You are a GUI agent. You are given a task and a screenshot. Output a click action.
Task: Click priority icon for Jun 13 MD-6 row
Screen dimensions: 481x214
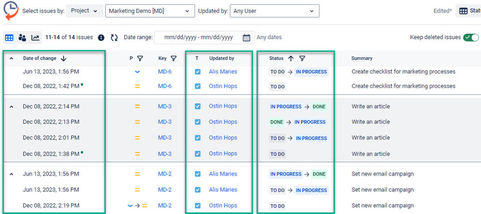(x=137, y=72)
